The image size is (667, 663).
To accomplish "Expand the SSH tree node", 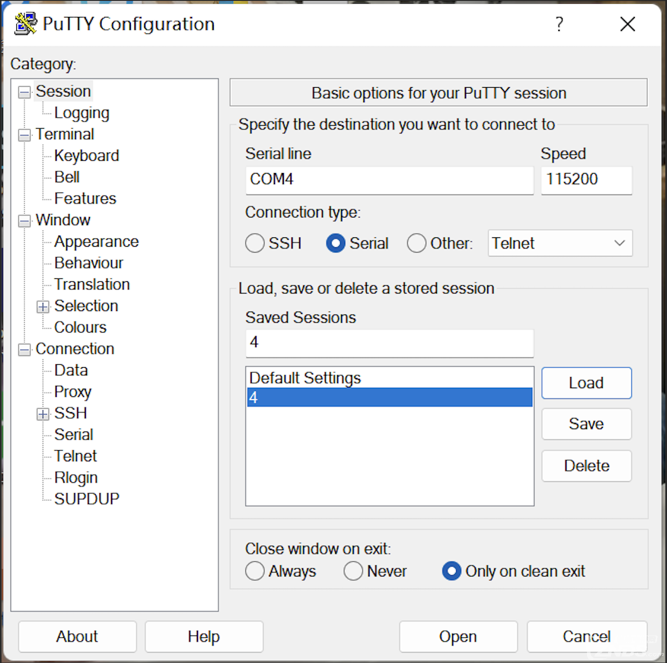I will (x=43, y=414).
